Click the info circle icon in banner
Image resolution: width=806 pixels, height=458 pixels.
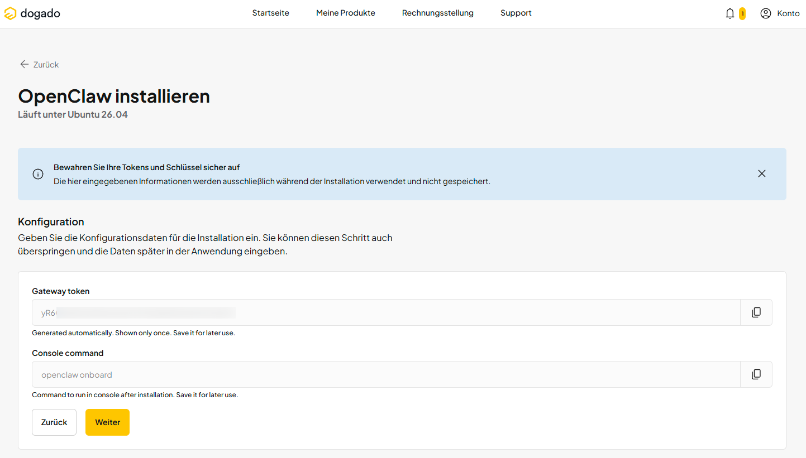38,174
